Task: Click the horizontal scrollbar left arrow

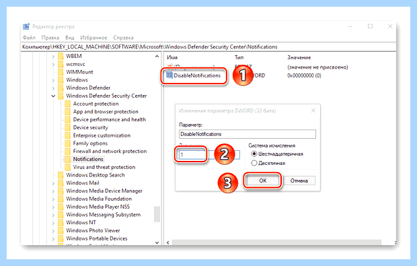Action: (x=168, y=242)
